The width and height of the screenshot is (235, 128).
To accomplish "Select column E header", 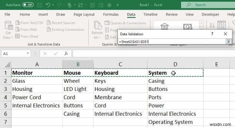I will [x=217, y=64].
